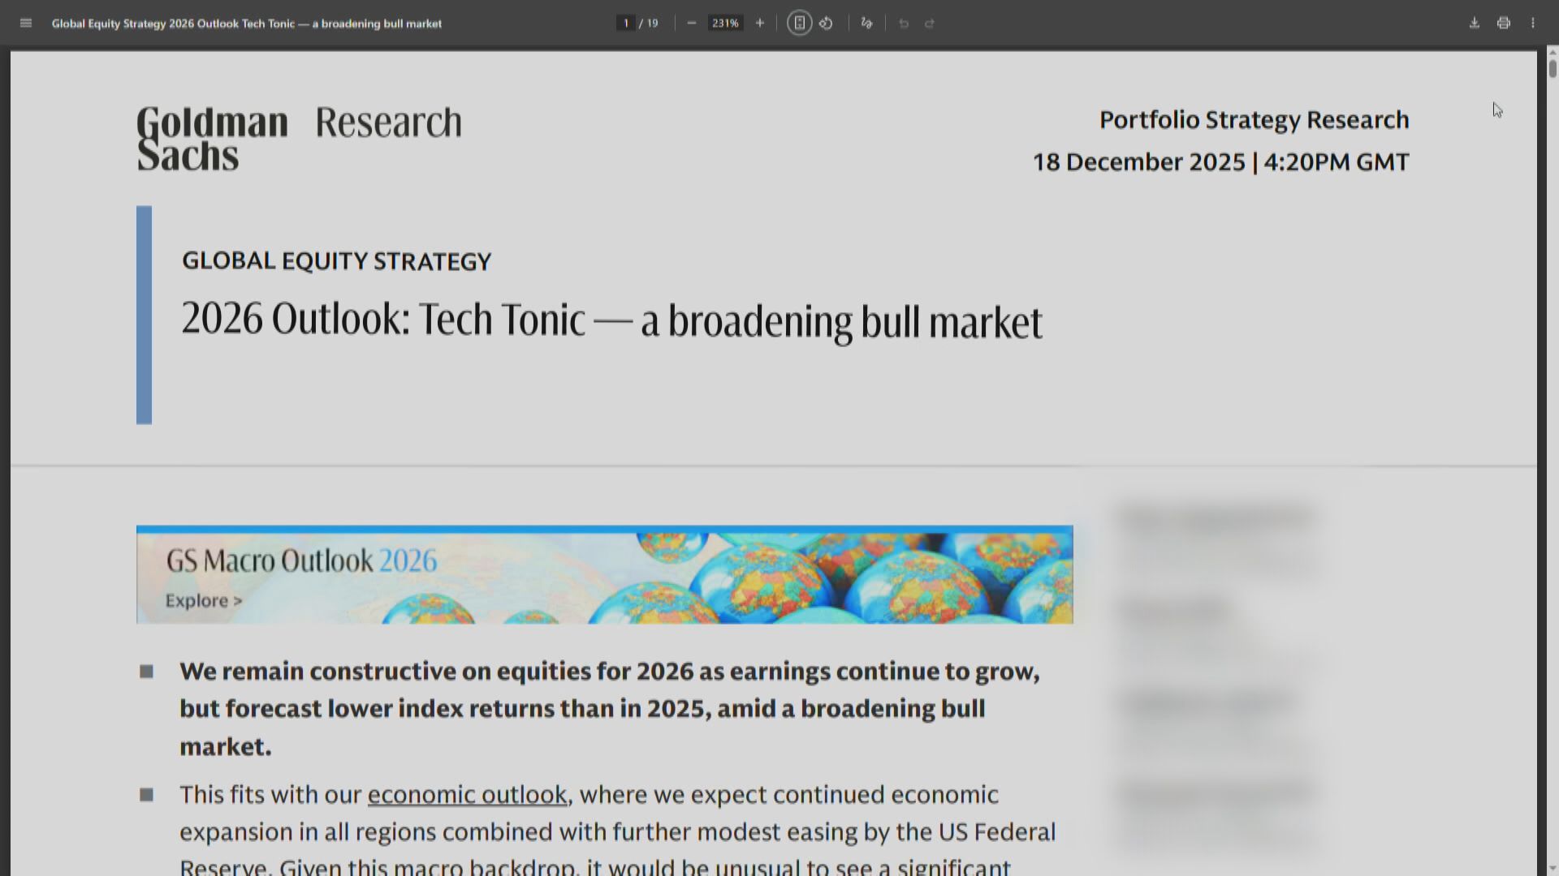Rotate the document counterclockwise
The image size is (1559, 876).
[x=826, y=24]
